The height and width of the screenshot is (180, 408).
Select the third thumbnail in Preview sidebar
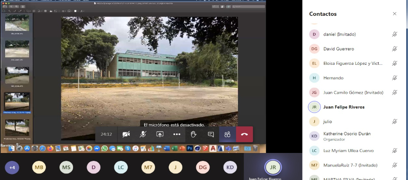(17, 75)
